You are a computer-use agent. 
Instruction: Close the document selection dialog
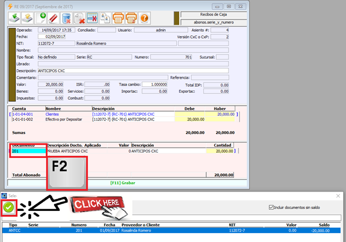[x=338, y=196]
